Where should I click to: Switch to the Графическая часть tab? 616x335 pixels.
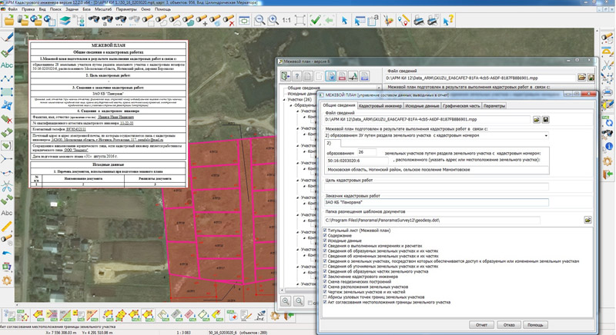click(462, 105)
